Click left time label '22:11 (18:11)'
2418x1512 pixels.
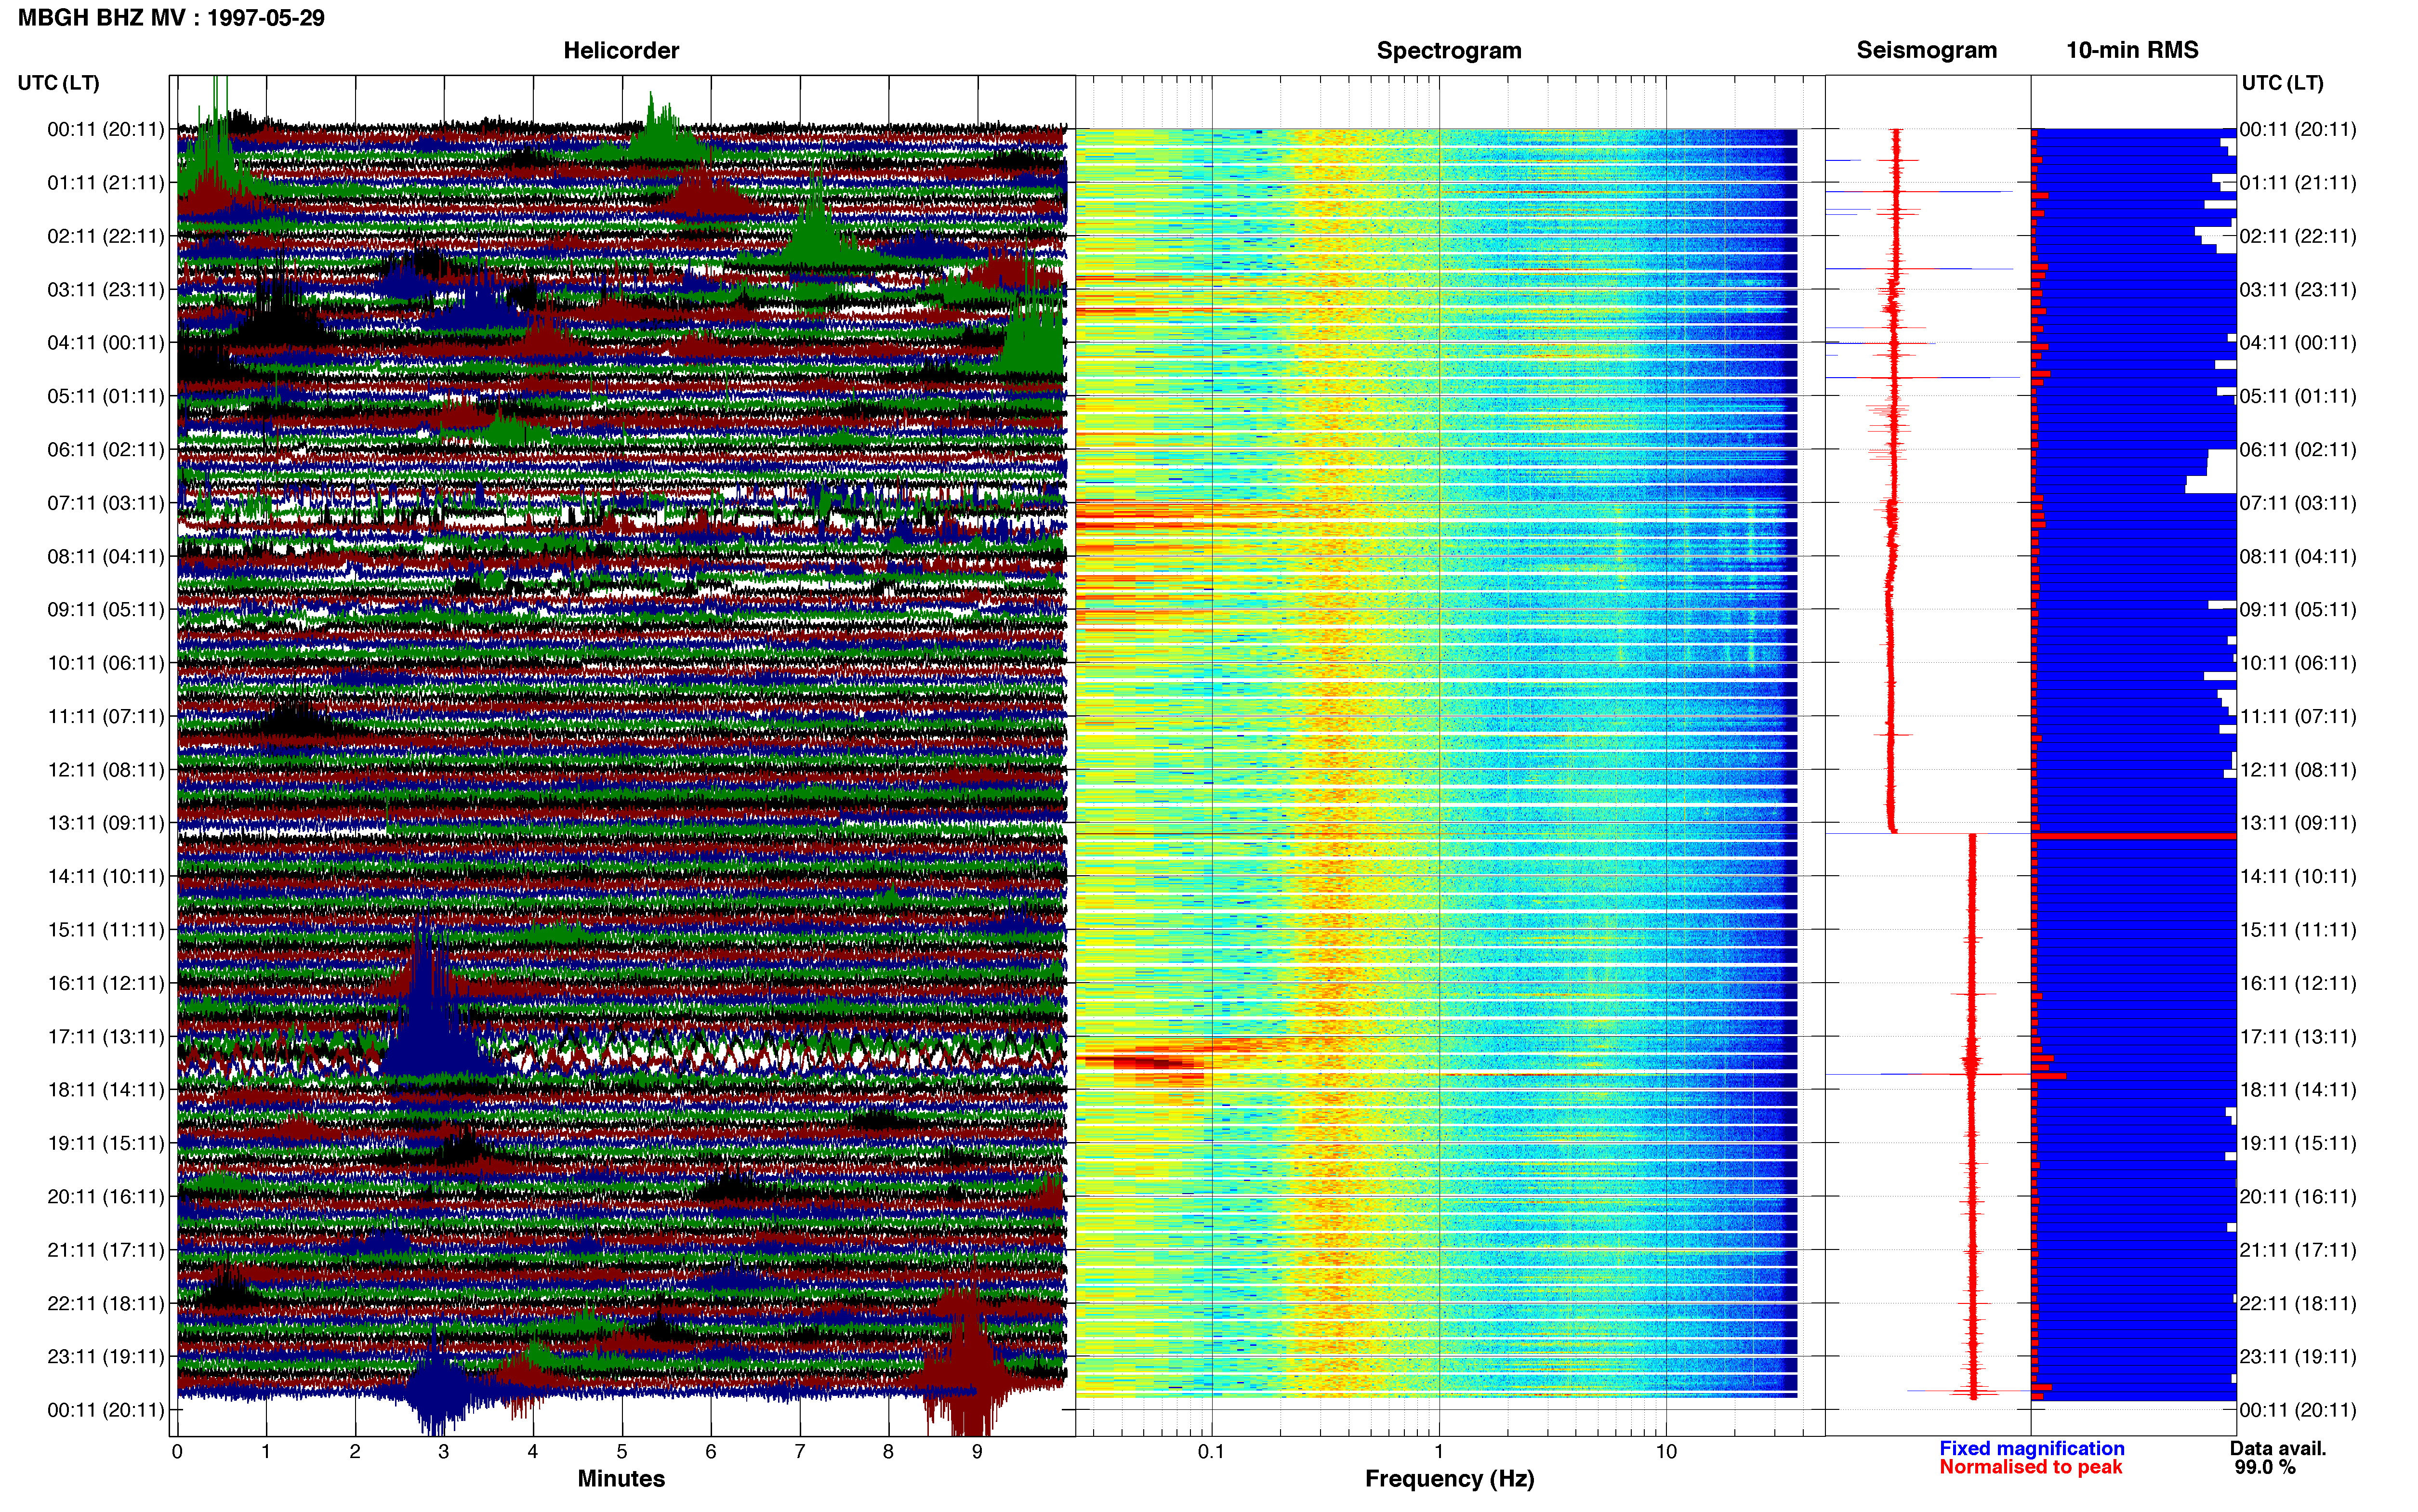coord(106,1303)
